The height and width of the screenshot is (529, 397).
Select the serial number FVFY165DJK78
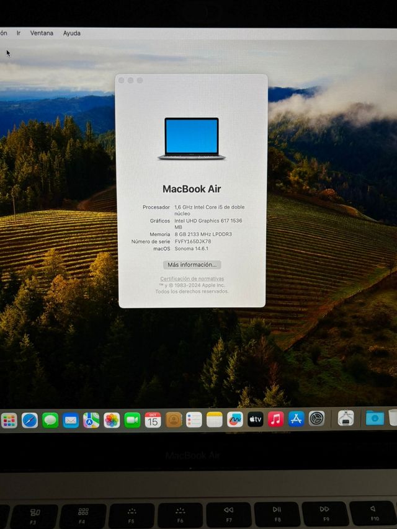pos(193,241)
